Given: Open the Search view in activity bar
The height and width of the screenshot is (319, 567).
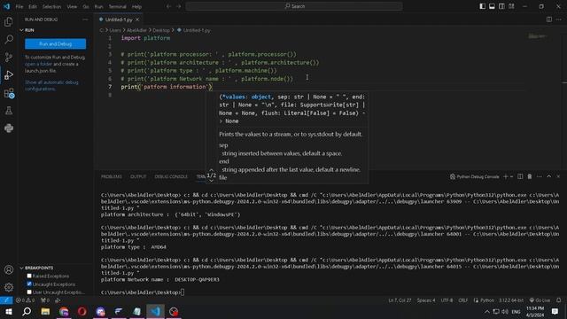Looking at the screenshot, I should (x=9, y=39).
